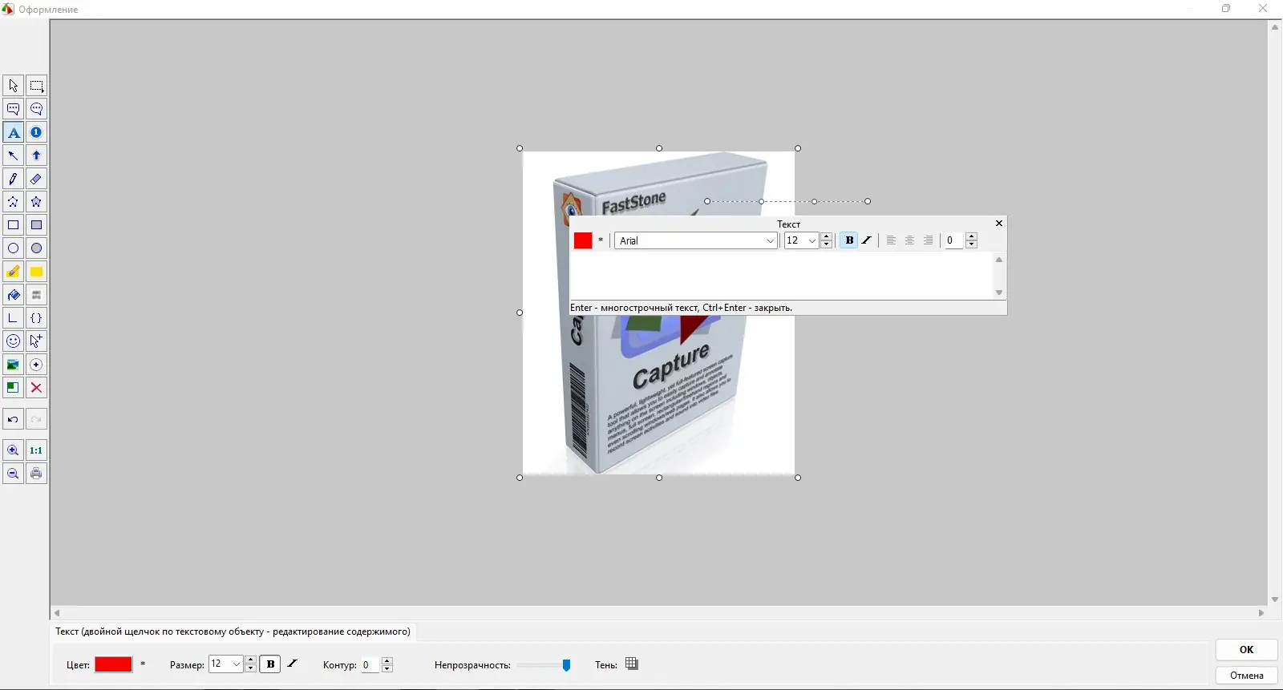Select the mouse cursor stamp tool
Image resolution: width=1283 pixels, height=690 pixels.
point(36,341)
